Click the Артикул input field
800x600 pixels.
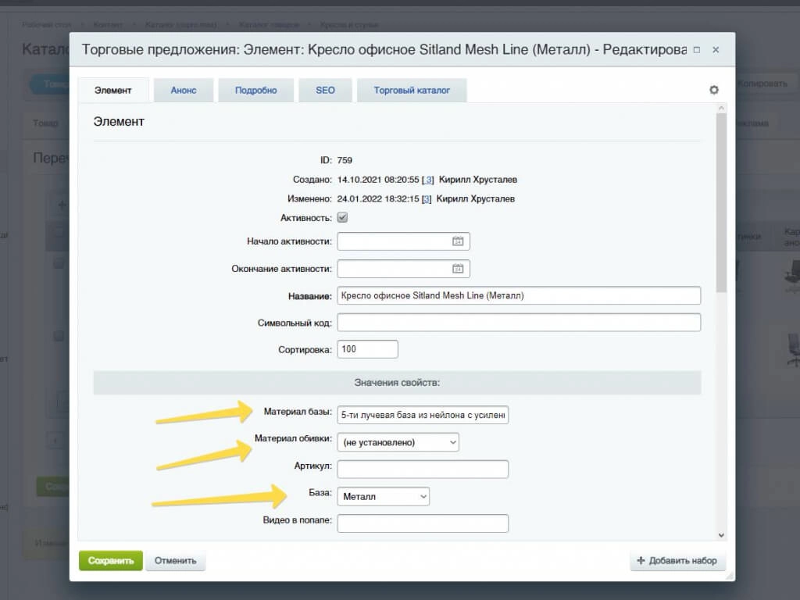tap(423, 469)
